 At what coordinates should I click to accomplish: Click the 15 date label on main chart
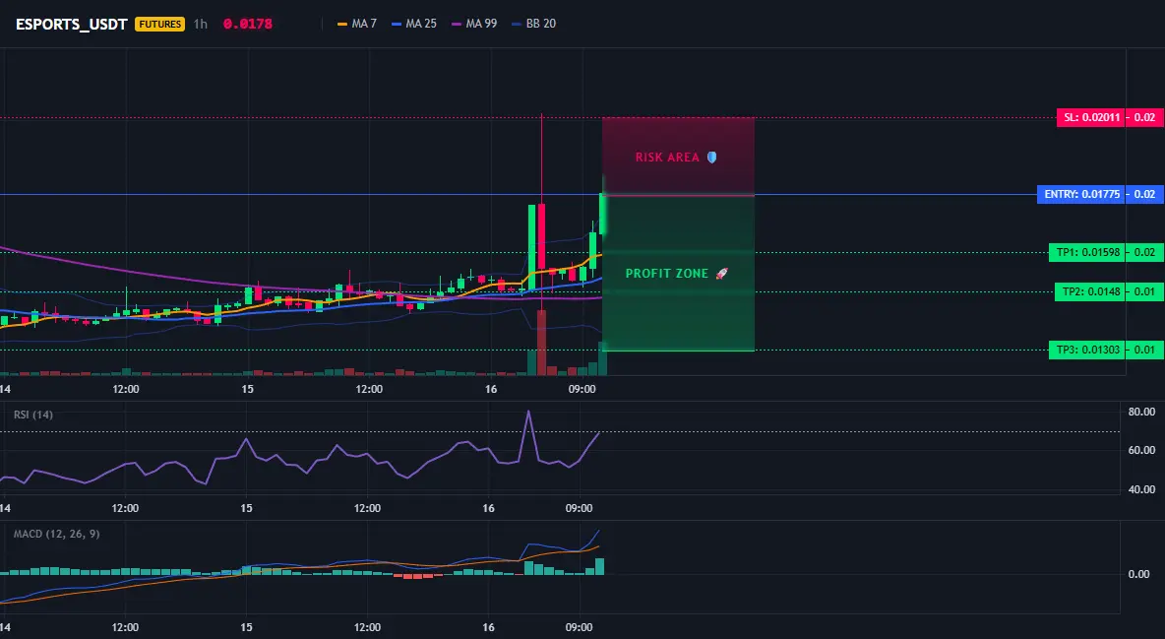point(247,389)
